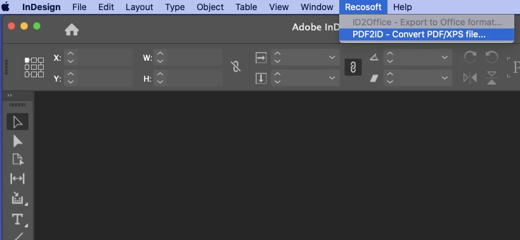This screenshot has width=520, height=240.
Task: Open the Shear X Angle dropdown
Action: (x=445, y=78)
